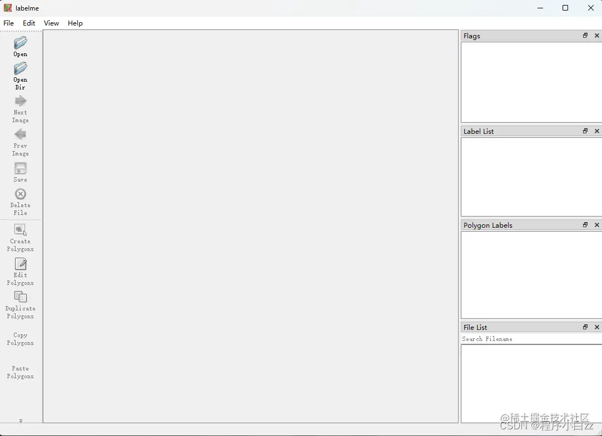Click the Delete File icon
This screenshot has height=436, width=602.
click(x=21, y=194)
